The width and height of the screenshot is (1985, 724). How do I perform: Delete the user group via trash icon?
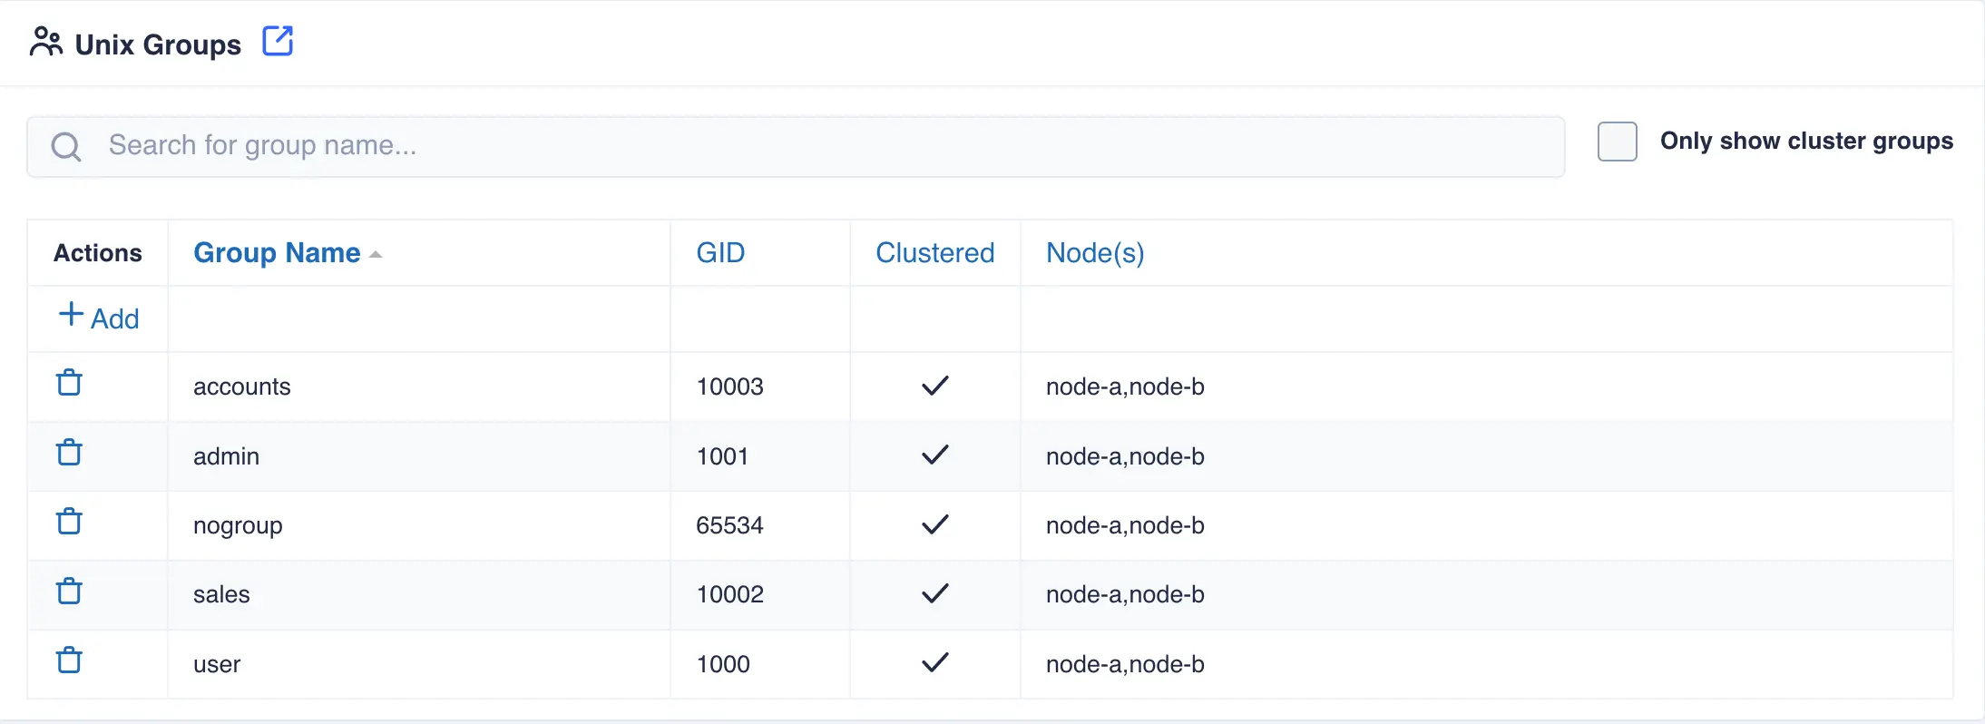point(70,660)
